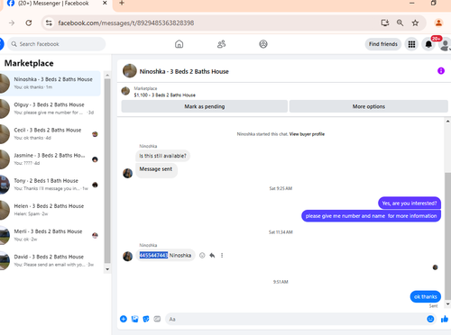Click the address bar URL
The height and width of the screenshot is (335, 451).
tap(126, 23)
